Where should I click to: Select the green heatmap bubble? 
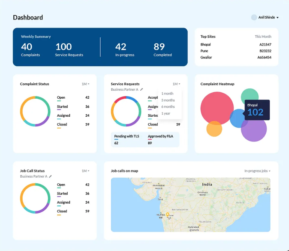pos(250,96)
